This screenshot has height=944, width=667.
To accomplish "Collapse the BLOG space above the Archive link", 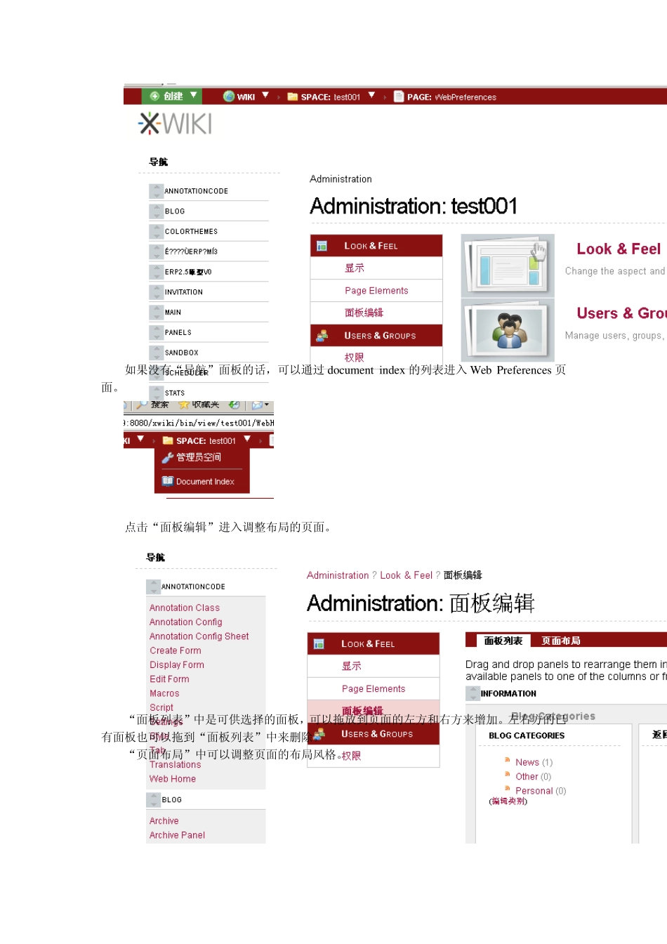I will click(153, 800).
